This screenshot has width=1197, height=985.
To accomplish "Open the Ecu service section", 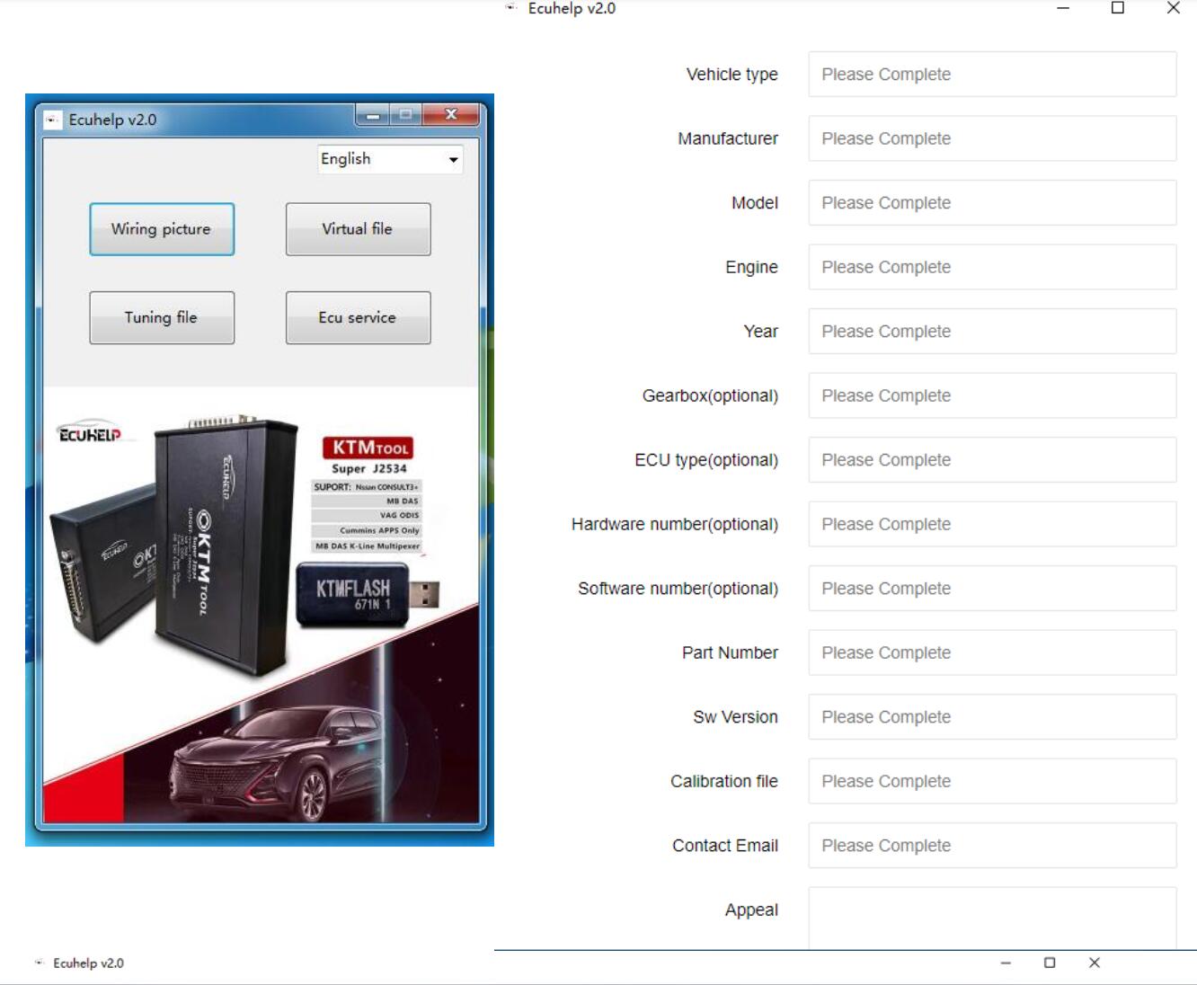I will [x=358, y=317].
